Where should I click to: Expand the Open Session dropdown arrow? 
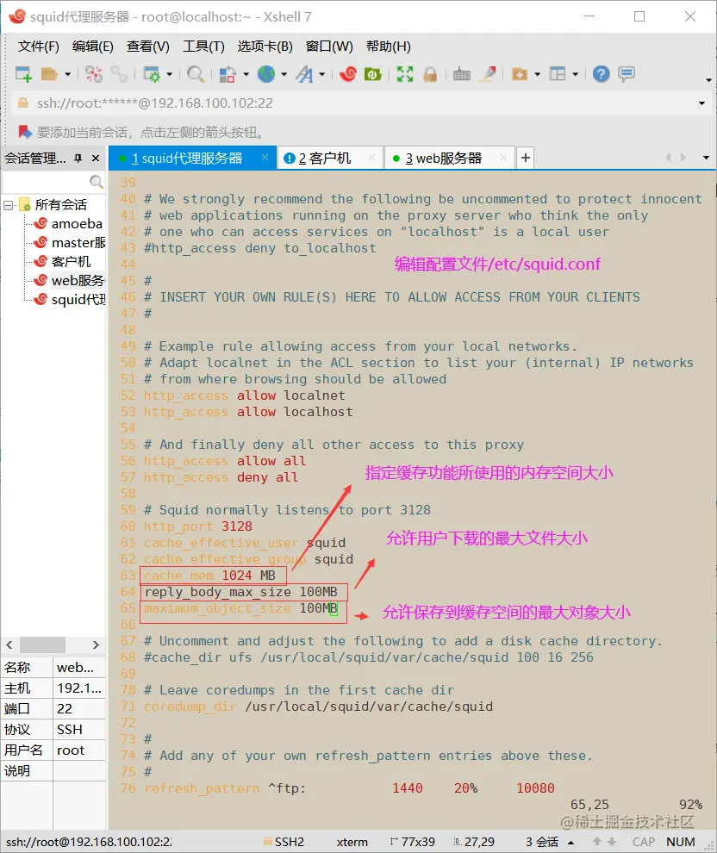click(67, 74)
